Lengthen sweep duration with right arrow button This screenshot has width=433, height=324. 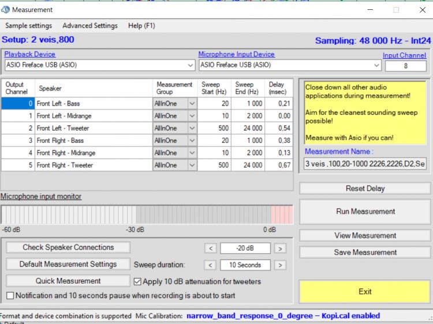[x=280, y=265]
